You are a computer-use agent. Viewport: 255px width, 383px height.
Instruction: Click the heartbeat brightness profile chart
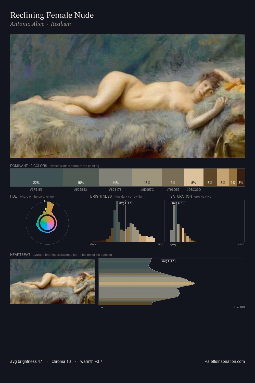[x=172, y=282]
